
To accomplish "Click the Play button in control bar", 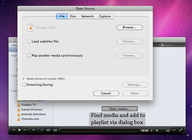I will pos(20,130).
